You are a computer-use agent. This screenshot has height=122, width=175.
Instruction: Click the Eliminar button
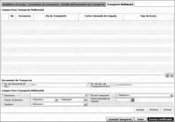point(167,110)
